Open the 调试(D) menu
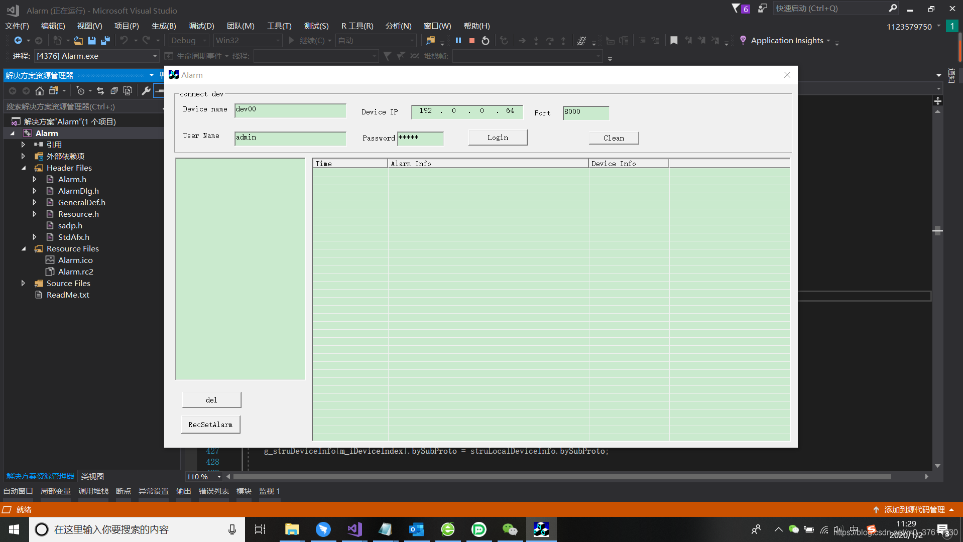 click(201, 26)
